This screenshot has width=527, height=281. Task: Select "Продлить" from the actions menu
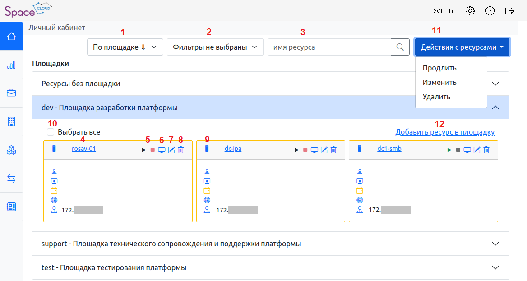click(439, 68)
